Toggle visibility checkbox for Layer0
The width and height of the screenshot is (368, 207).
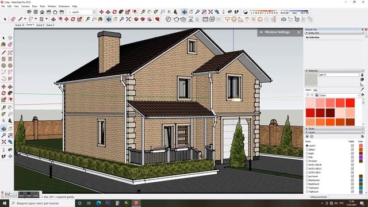coord(352,145)
